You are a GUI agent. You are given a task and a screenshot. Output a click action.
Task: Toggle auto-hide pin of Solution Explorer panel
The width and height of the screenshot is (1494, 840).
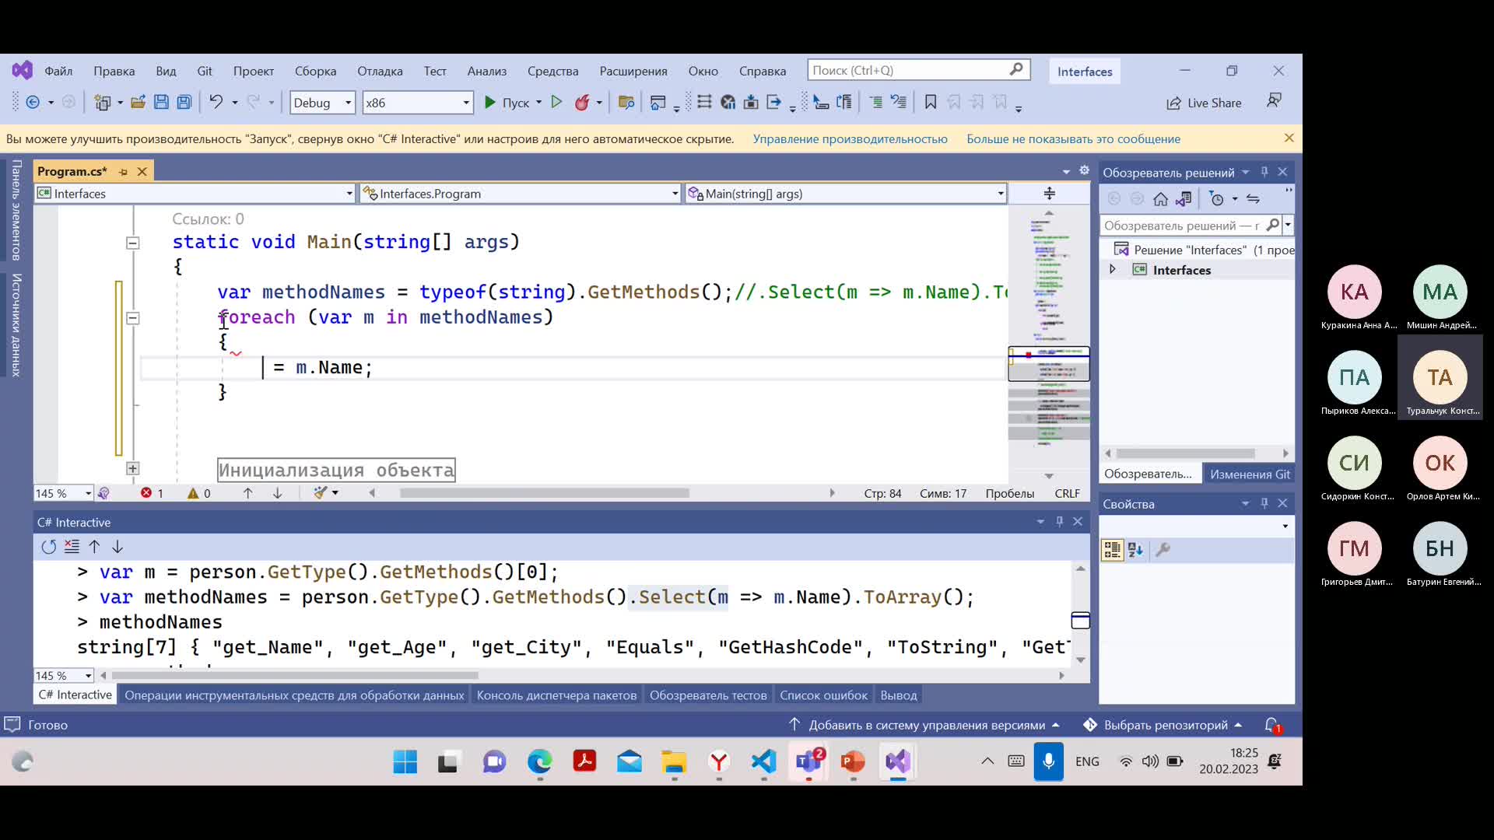pyautogui.click(x=1264, y=172)
